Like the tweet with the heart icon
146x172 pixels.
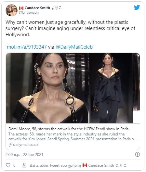coord(8,165)
